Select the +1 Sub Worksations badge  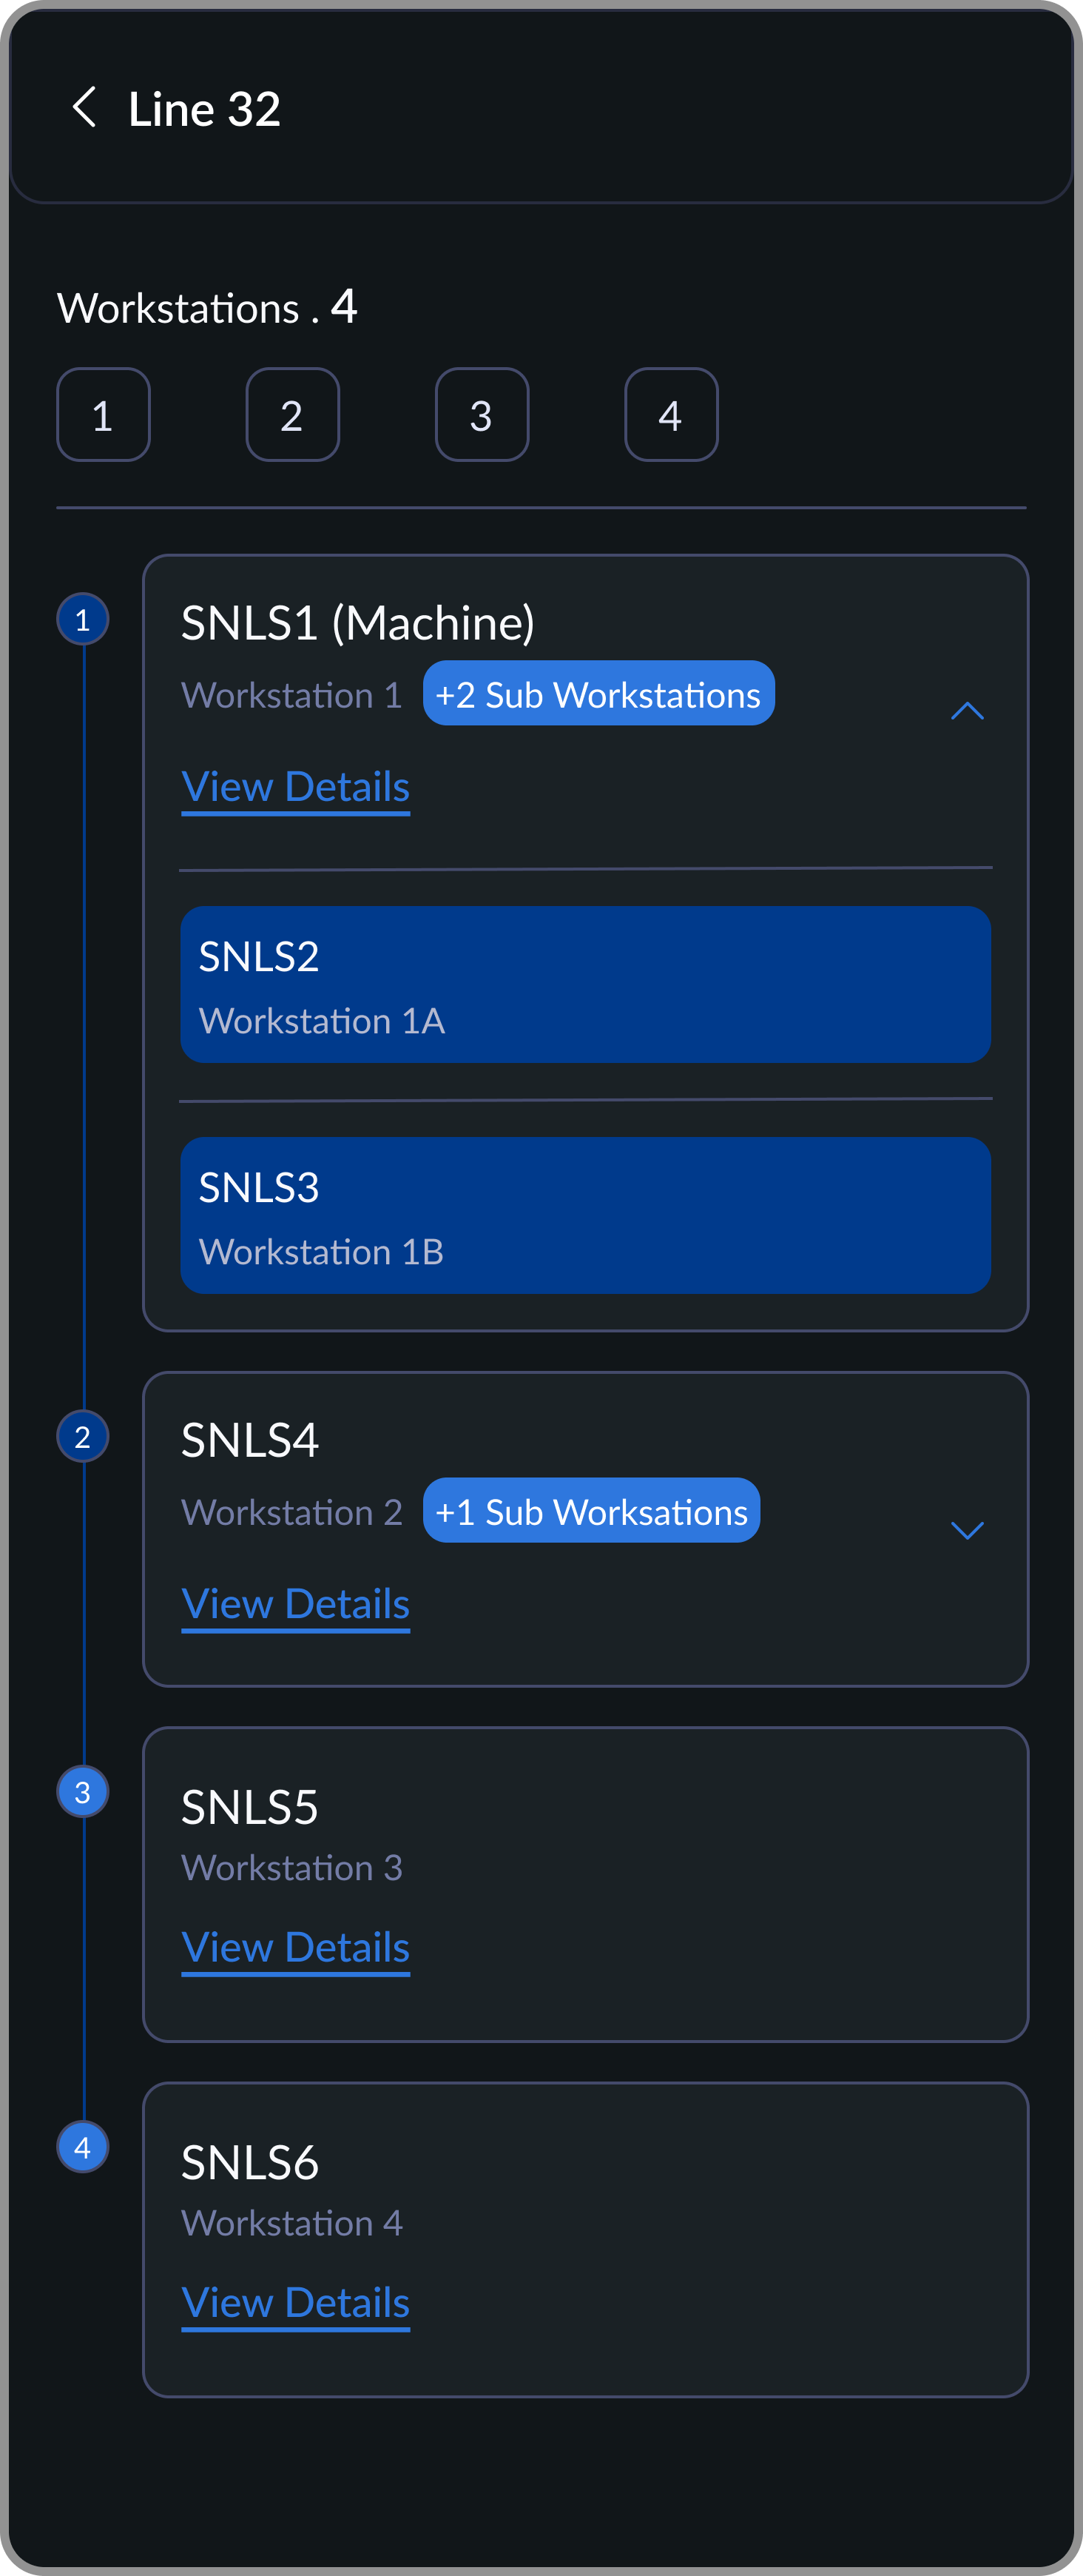pos(590,1511)
